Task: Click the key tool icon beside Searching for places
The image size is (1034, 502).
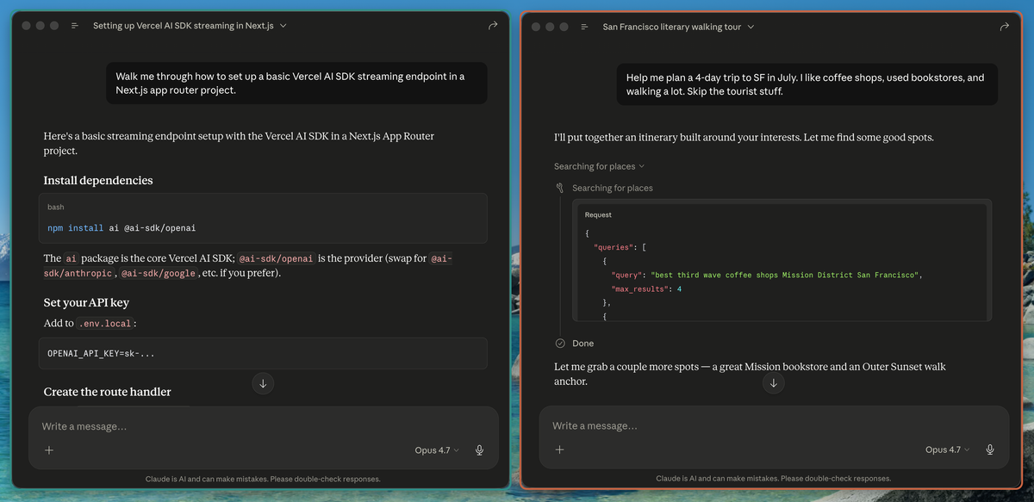Action: click(560, 188)
